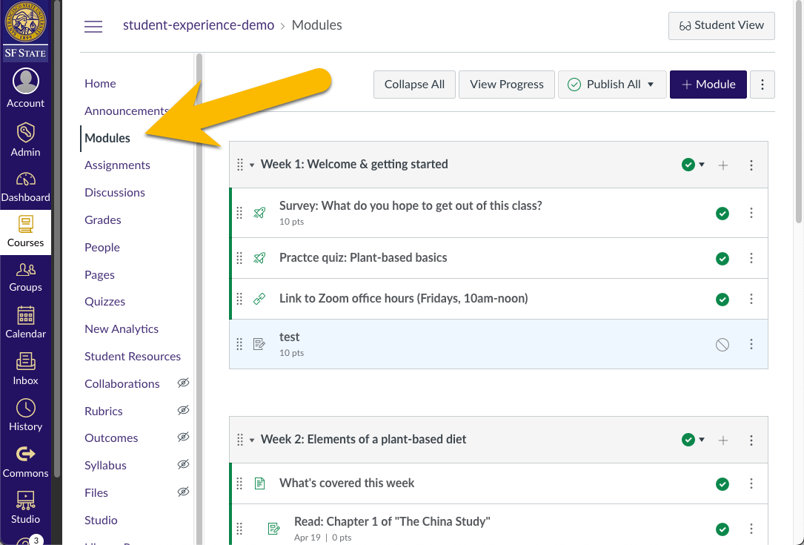Unpublish Read: Chapter 1 item
This screenshot has height=545, width=804.
[722, 529]
